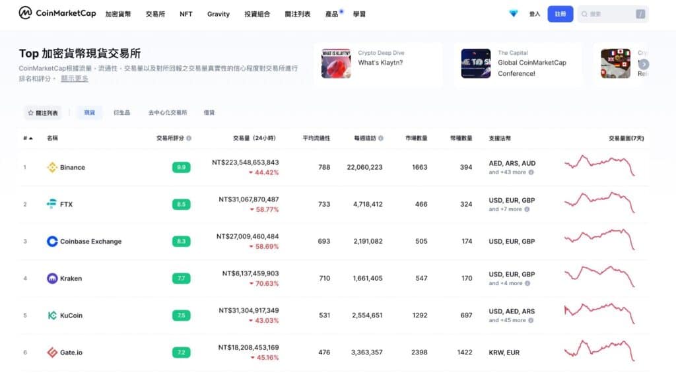This screenshot has width=676, height=373.
Task: Sort by 交易量 (24小時) column header
Action: [254, 139]
